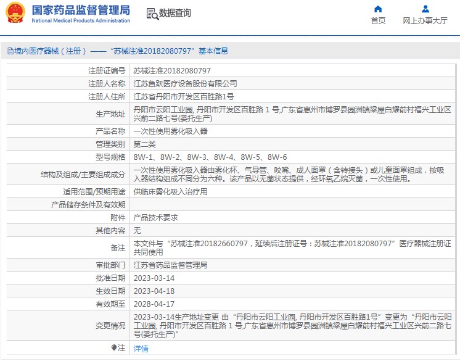Select the 变更情况 text about 生产地址变更

[x=292, y=325]
